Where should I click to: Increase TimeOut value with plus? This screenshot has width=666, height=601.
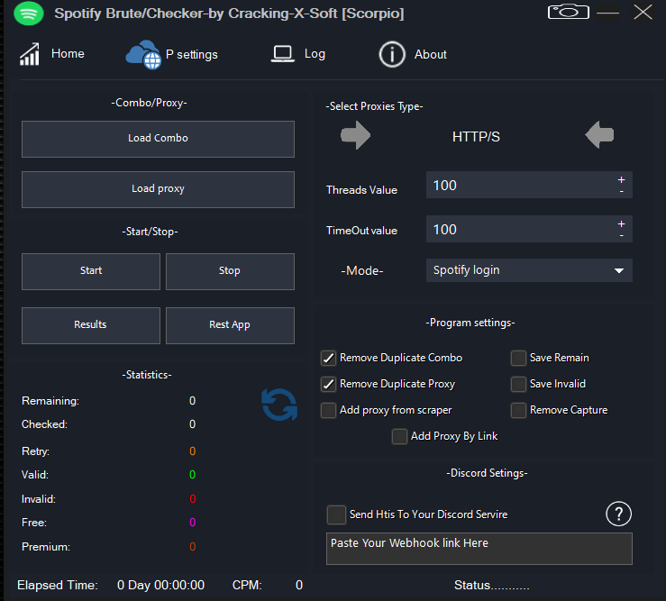[621, 223]
